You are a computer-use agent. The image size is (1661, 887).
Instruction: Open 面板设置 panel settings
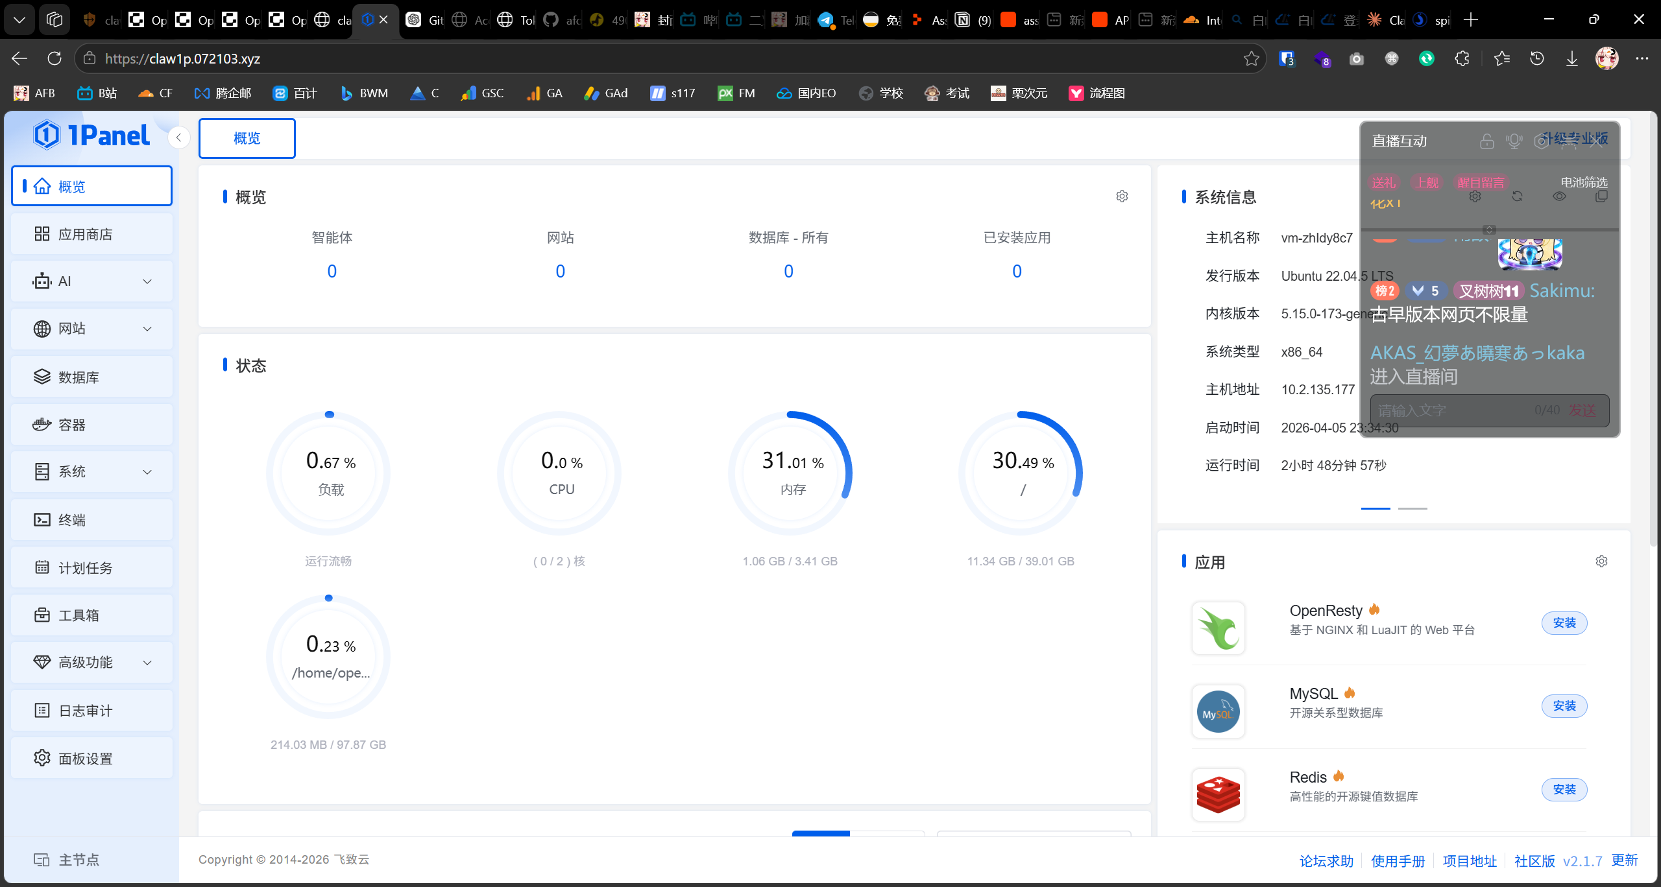coord(84,758)
